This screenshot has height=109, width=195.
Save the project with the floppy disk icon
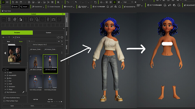[21, 2]
